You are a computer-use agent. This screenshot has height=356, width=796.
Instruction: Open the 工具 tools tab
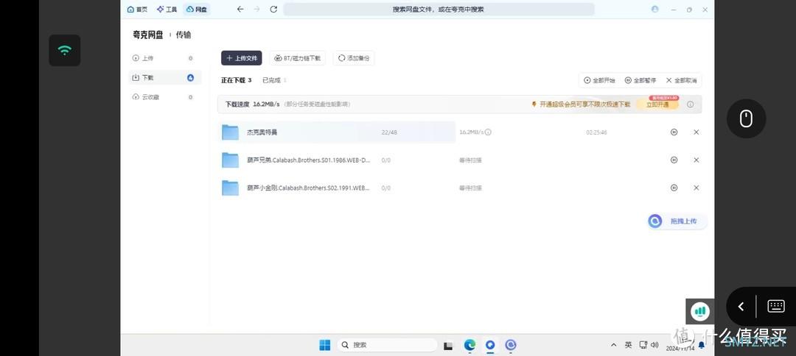167,9
